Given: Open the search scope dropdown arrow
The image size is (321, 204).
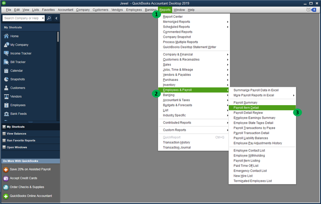Looking at the screenshot, I should pos(43,18).
